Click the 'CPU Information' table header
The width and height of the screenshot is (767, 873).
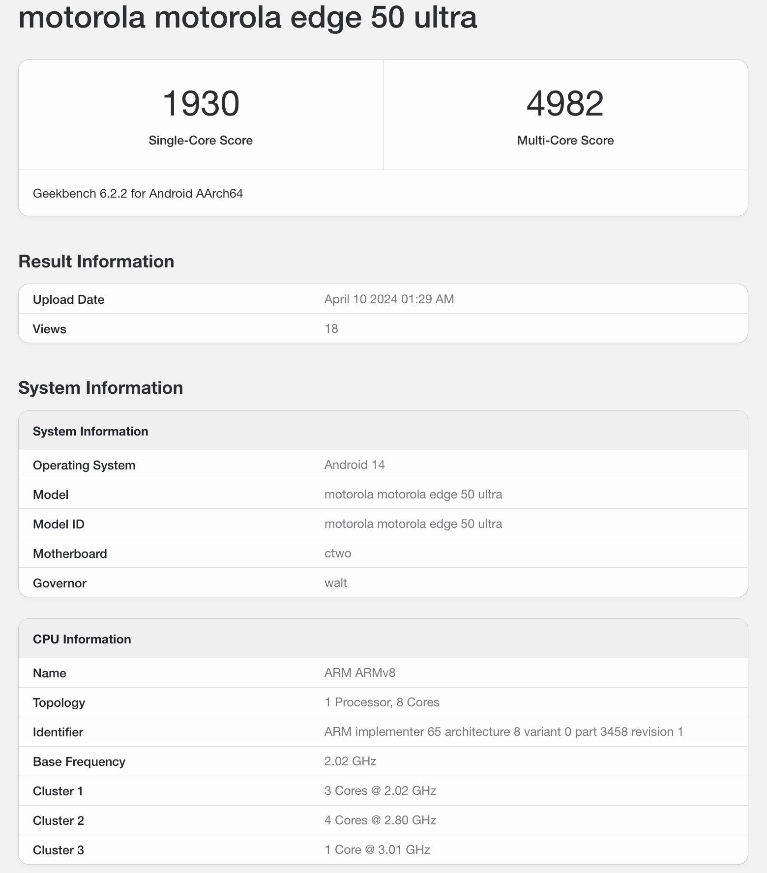(x=82, y=639)
